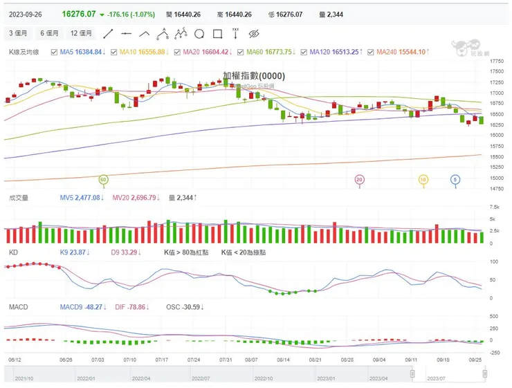The height and width of the screenshot is (388, 512).
Task: Toggle the MA60 moving average checkbox
Action: click(240, 52)
